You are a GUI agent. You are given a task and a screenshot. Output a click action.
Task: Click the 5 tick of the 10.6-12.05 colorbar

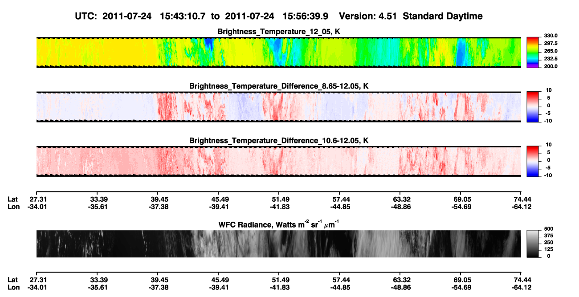click(x=549, y=152)
